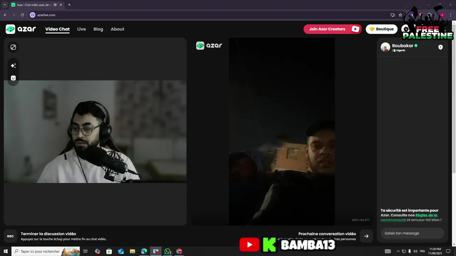Click the Azar logo in the header
The width and height of the screenshot is (456, 256).
[21, 29]
